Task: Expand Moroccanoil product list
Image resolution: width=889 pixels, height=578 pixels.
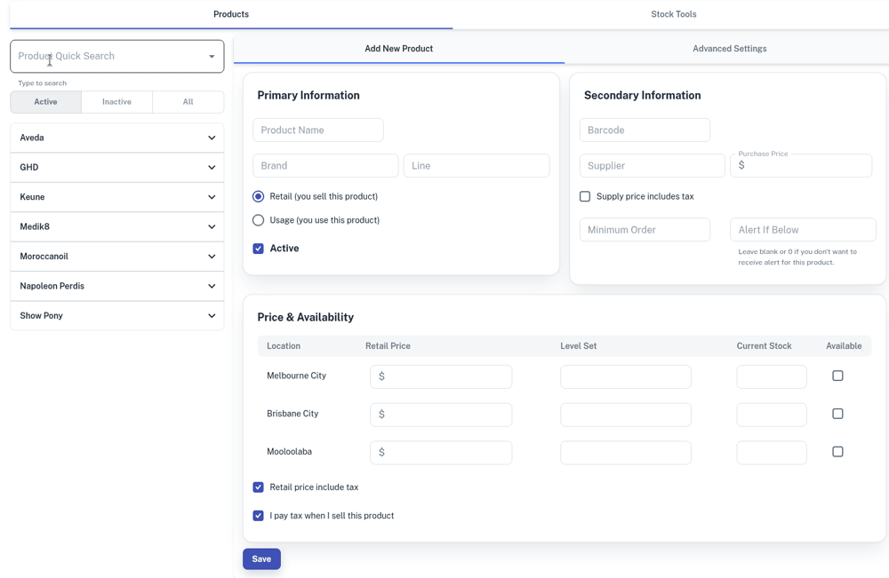Action: 212,257
